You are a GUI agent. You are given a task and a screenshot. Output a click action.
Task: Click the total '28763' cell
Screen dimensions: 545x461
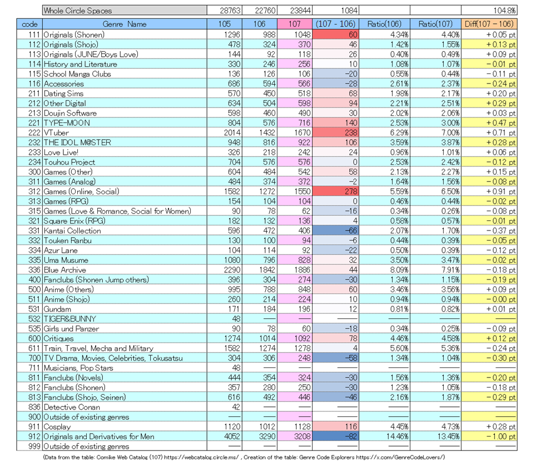tap(225, 11)
